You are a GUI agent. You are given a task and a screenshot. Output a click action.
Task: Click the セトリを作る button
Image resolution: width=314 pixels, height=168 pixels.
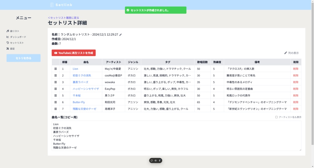[x=23, y=58]
